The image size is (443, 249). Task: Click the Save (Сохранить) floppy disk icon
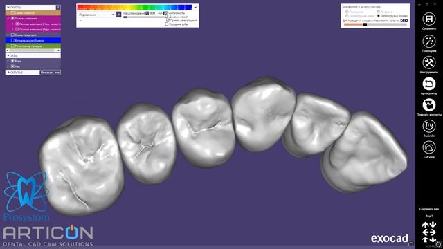click(429, 19)
